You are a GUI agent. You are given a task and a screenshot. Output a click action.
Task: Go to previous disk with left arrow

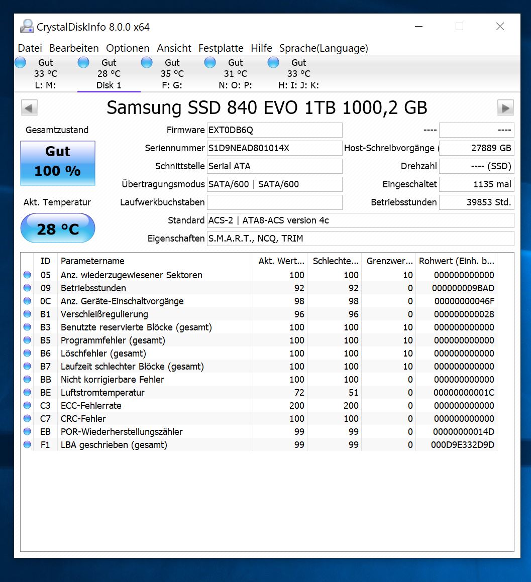[x=29, y=108]
